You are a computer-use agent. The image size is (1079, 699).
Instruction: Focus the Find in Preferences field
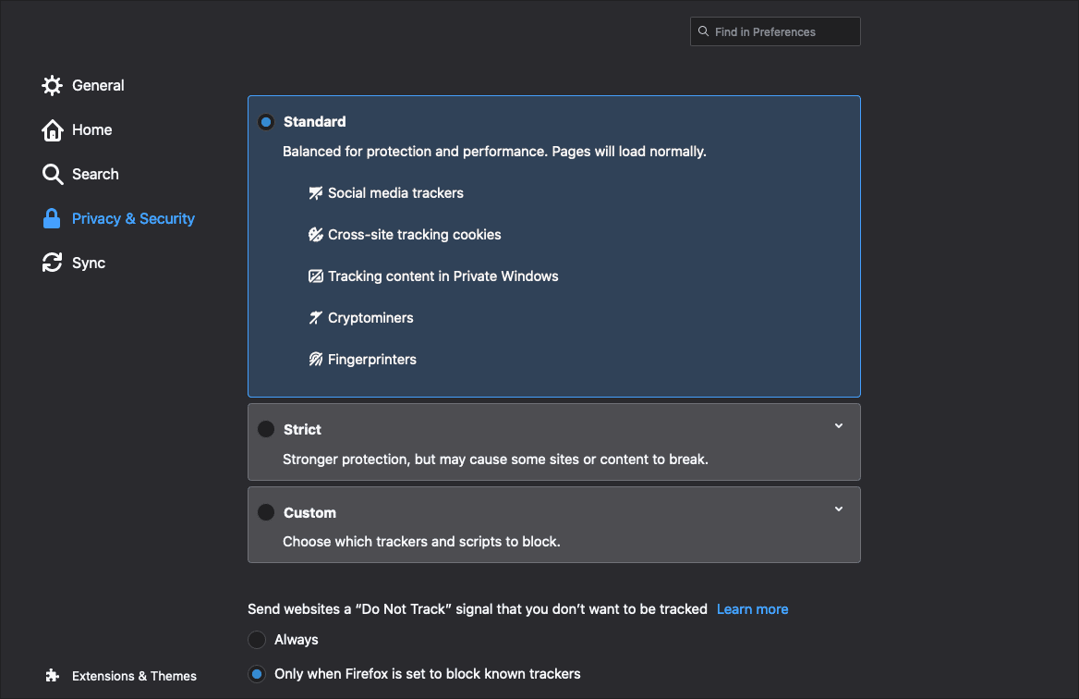coord(775,31)
